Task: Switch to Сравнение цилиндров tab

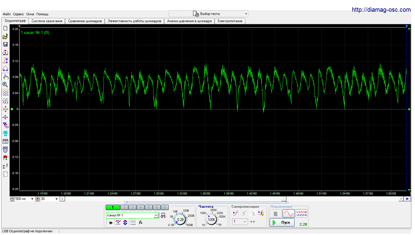Action: [x=85, y=21]
